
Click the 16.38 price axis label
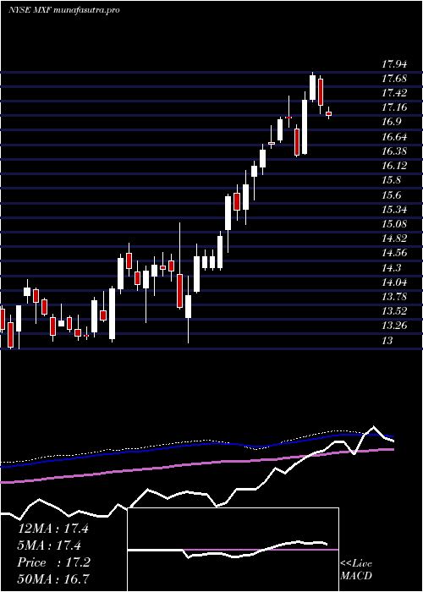tap(394, 151)
